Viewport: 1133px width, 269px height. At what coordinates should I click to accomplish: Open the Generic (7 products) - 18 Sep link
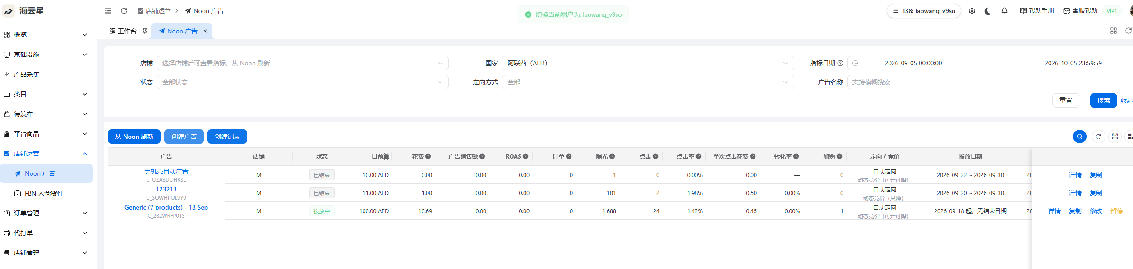[166, 207]
